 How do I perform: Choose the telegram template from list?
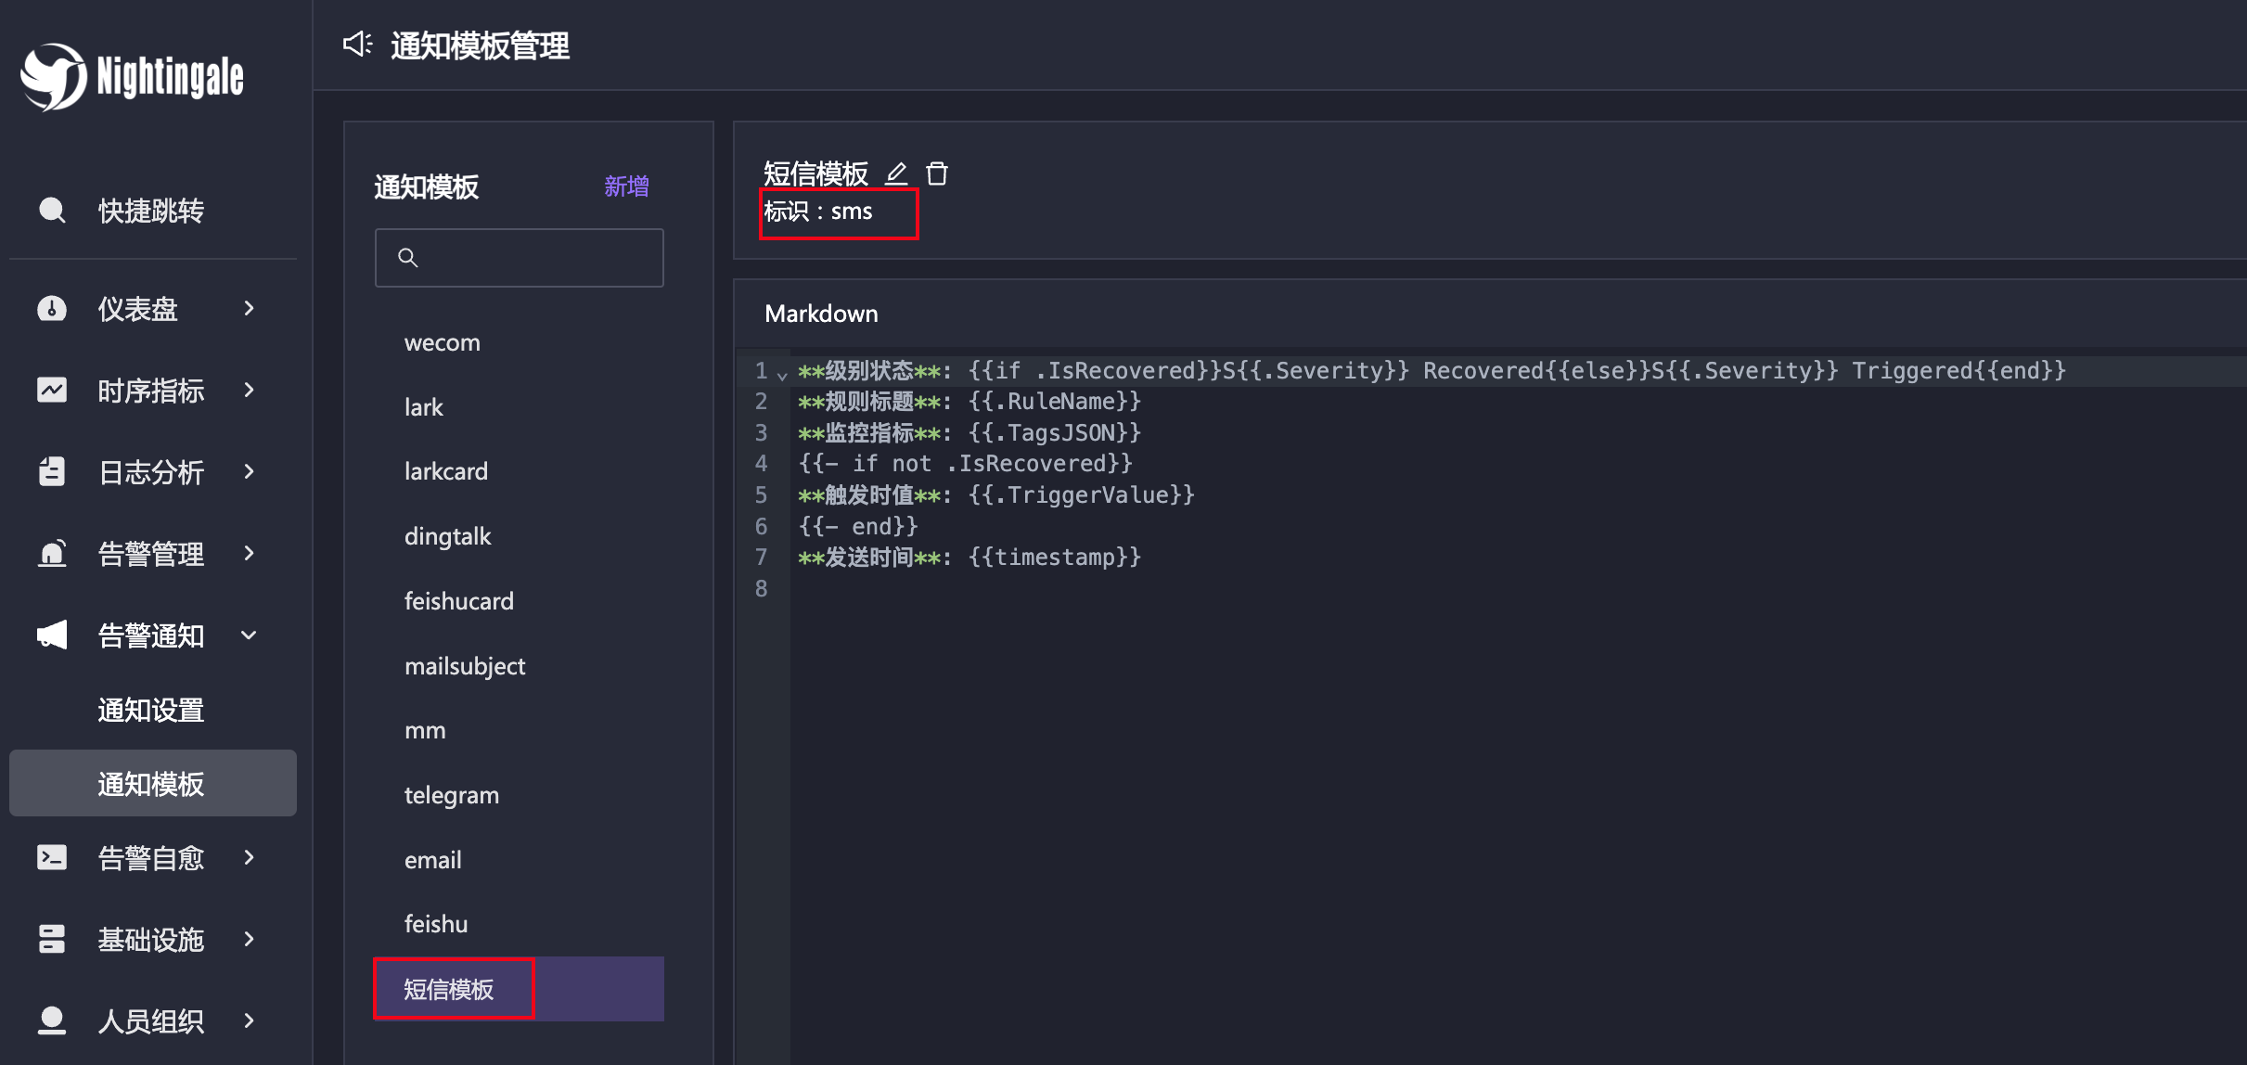tap(451, 795)
